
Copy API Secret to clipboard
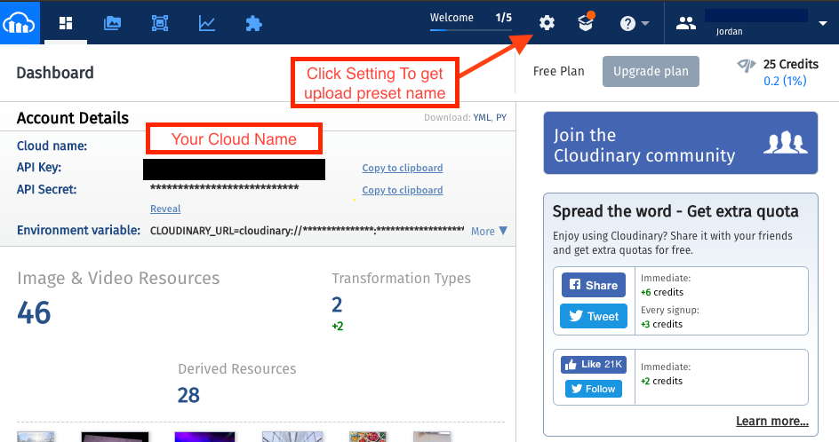[x=403, y=190]
